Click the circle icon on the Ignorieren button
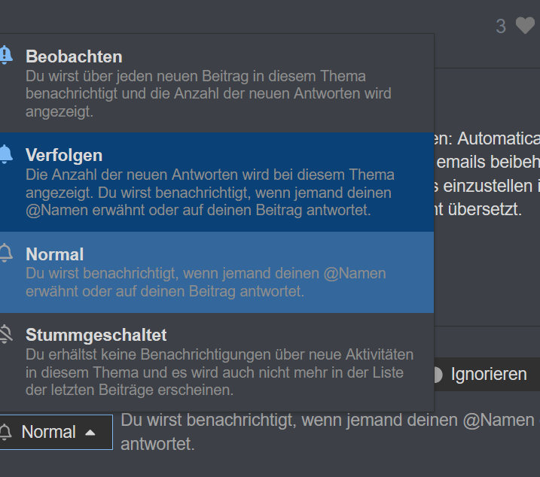The height and width of the screenshot is (477, 540). click(x=436, y=374)
